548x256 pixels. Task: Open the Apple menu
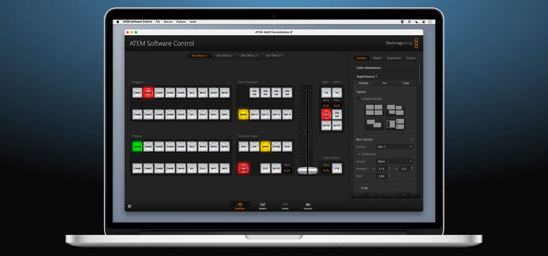coord(118,22)
